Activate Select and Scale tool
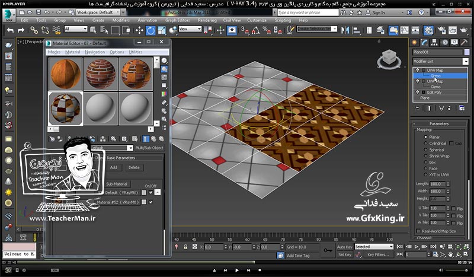The width and height of the screenshot is (474, 277). 162,30
